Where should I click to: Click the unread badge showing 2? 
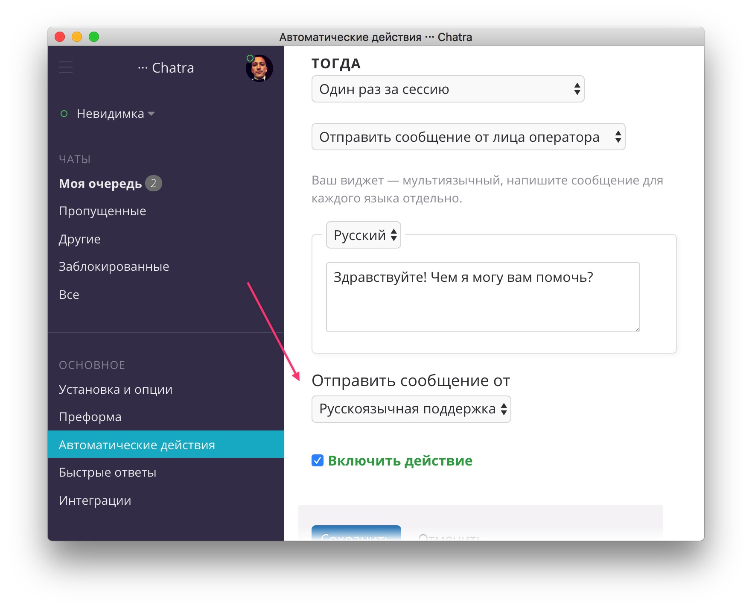154,183
